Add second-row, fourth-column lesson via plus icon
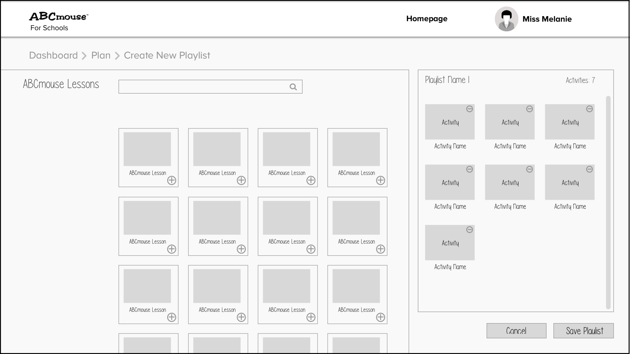The image size is (630, 354). point(380,249)
